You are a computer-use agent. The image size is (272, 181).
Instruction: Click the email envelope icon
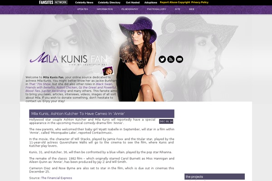(180, 59)
